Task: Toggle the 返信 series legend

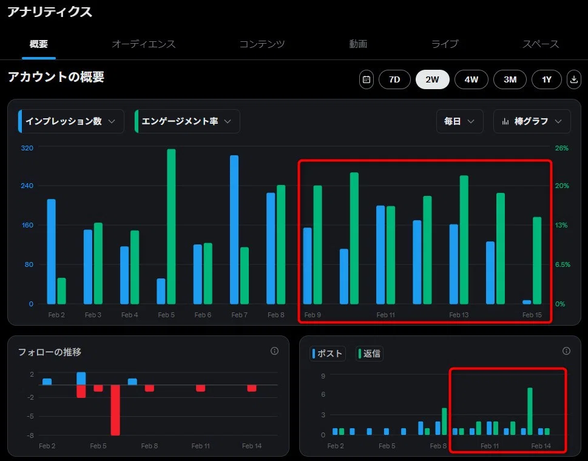Action: coord(370,354)
